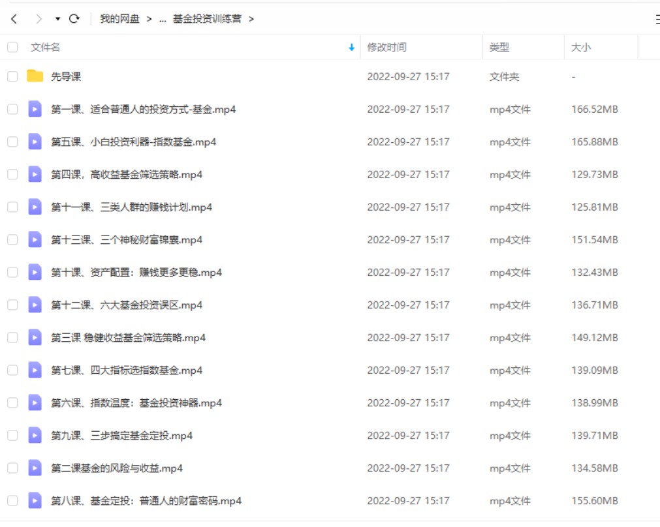The height and width of the screenshot is (527, 660).
Task: Open 第十二课、六大基金投资误区.mp4
Action: pyautogui.click(x=126, y=305)
